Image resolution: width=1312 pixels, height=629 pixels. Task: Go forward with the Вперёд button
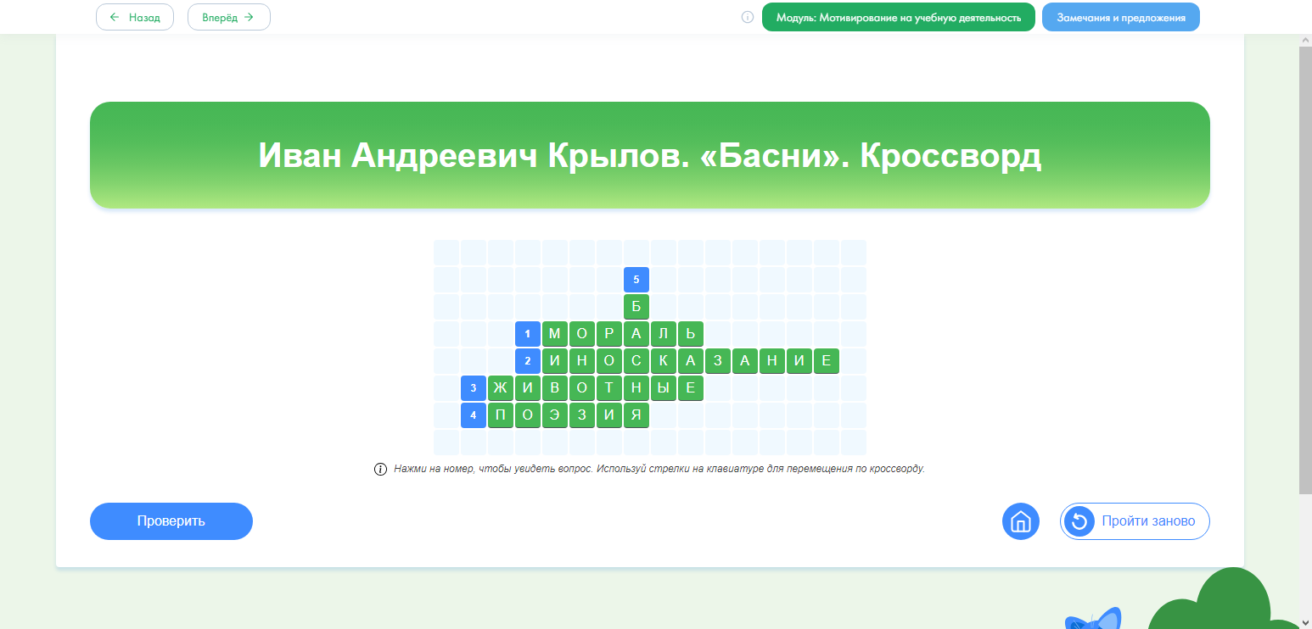228,17
